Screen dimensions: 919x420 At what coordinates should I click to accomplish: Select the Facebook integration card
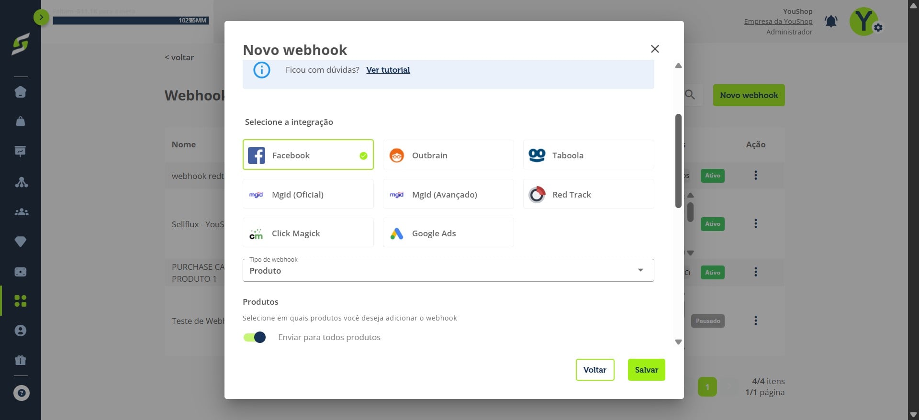pos(308,155)
